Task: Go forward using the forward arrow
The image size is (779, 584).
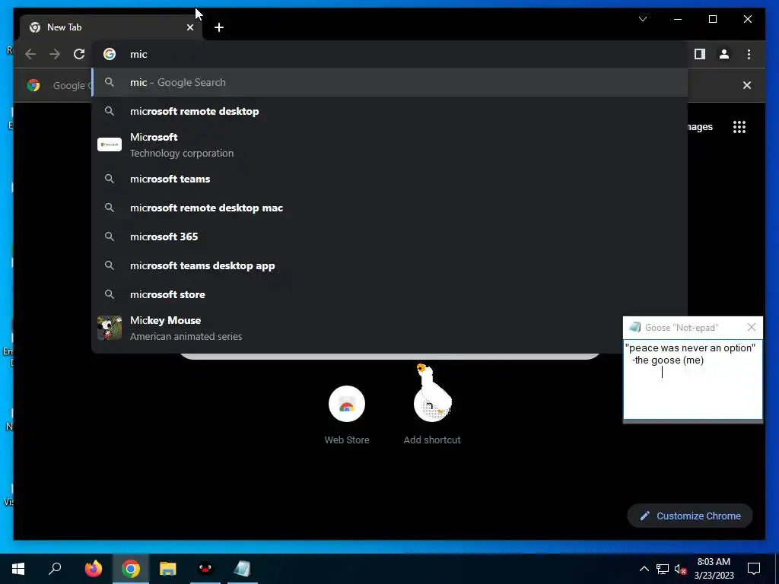Action: click(55, 54)
